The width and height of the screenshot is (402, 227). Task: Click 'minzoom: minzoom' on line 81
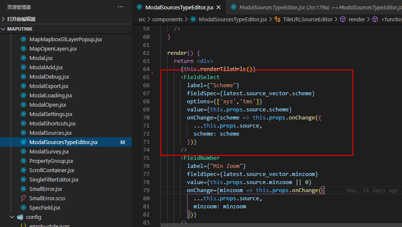(220, 207)
